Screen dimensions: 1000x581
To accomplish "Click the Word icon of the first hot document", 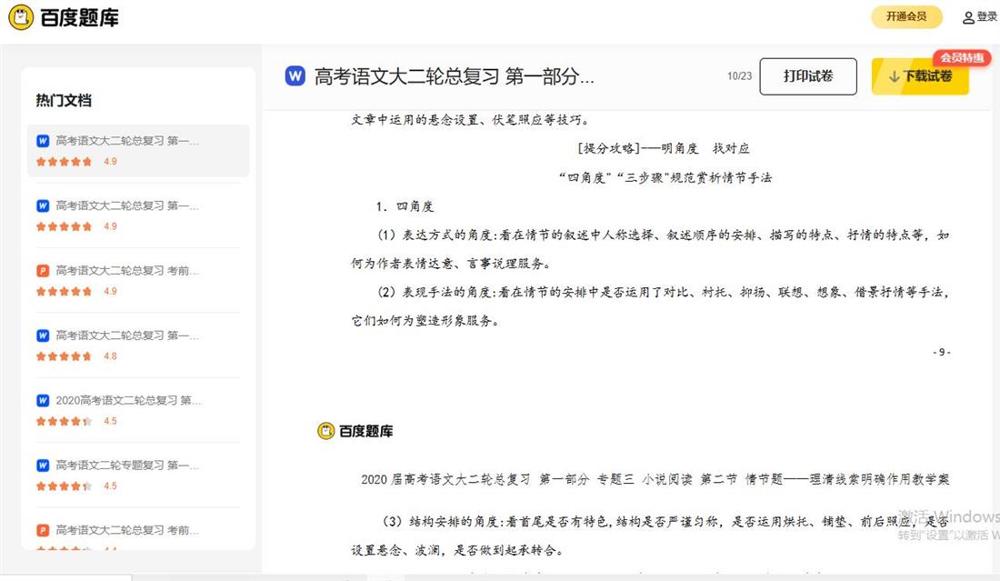I will coord(43,141).
